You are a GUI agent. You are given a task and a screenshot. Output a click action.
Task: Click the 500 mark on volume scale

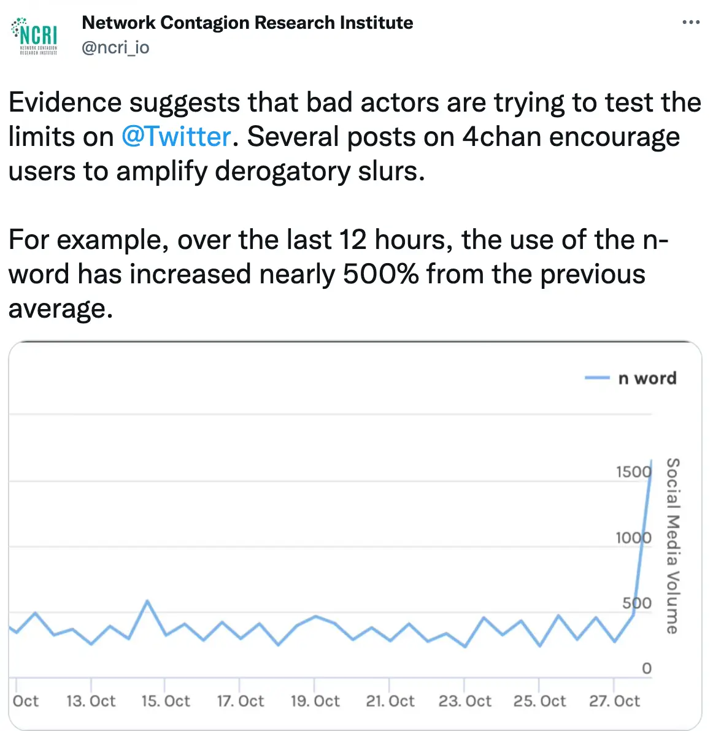tap(637, 603)
